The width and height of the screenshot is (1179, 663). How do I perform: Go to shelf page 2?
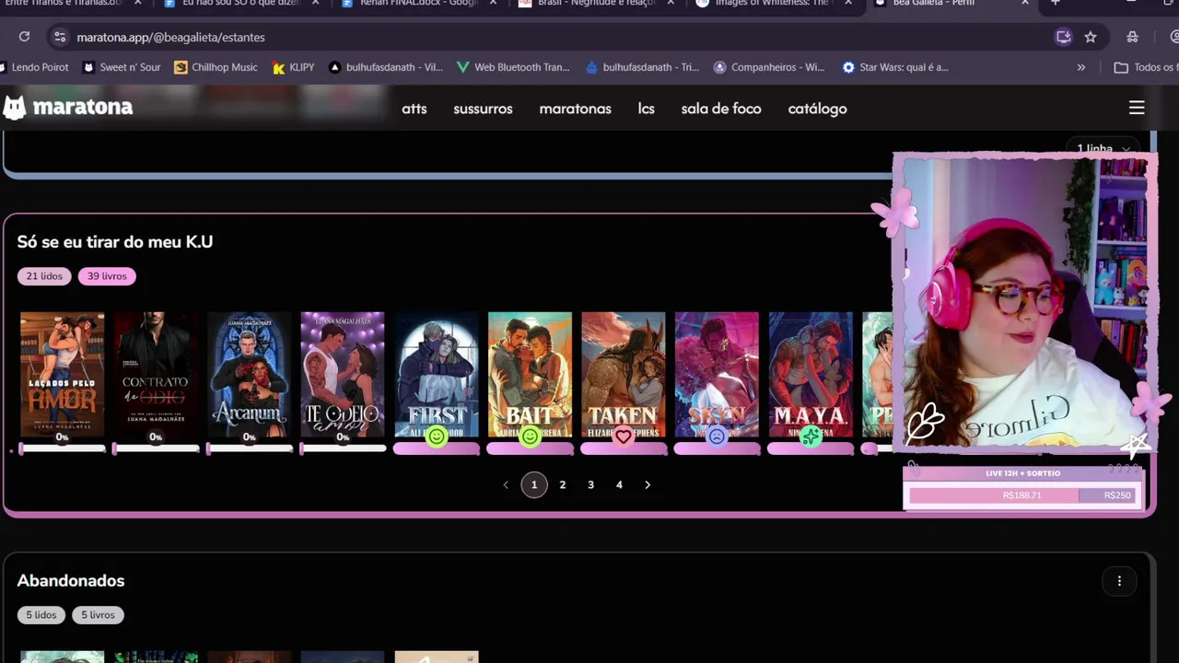(563, 484)
